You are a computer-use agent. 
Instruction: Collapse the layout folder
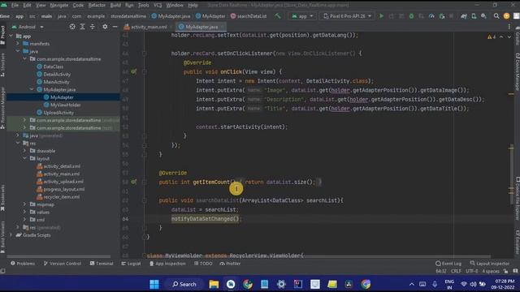(x=25, y=158)
